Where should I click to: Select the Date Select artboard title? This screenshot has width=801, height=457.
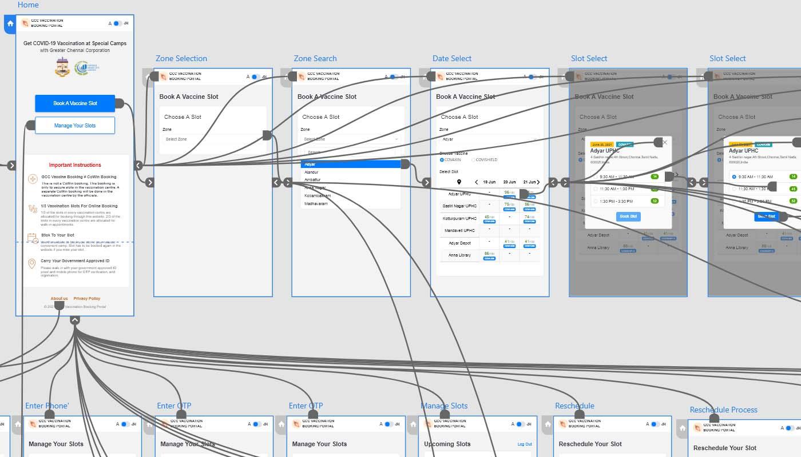click(452, 58)
